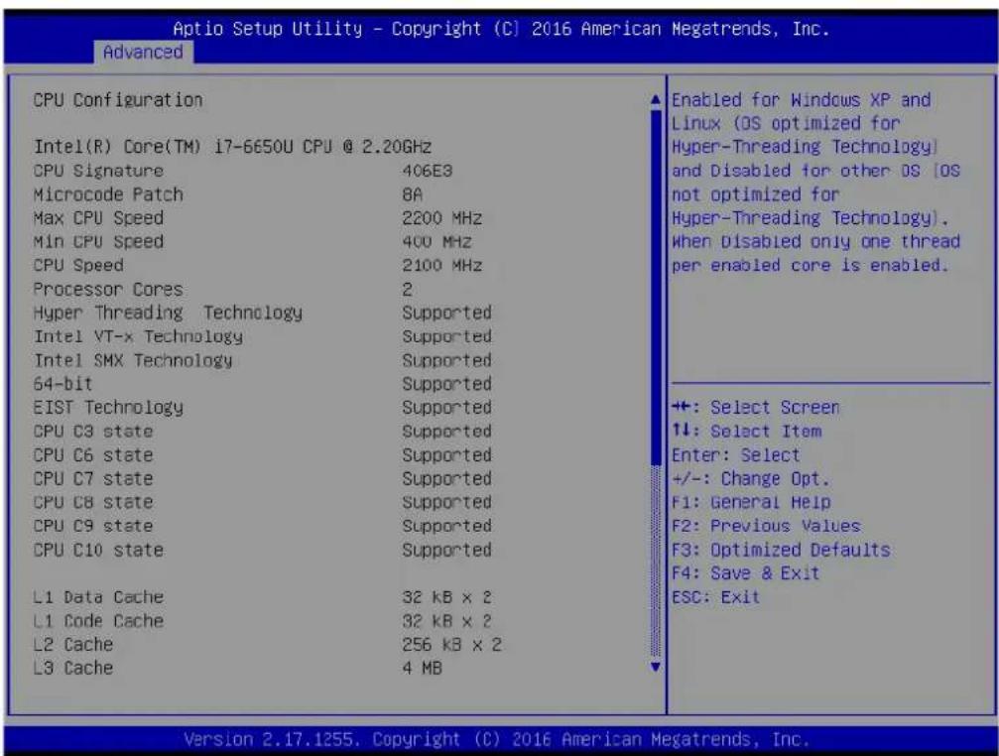The width and height of the screenshot is (999, 756).
Task: Click the Intel Core i7-6650U processor name
Action: 232,147
